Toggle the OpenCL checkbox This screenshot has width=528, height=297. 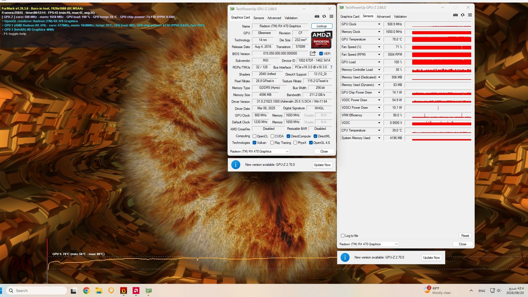[x=254, y=136]
